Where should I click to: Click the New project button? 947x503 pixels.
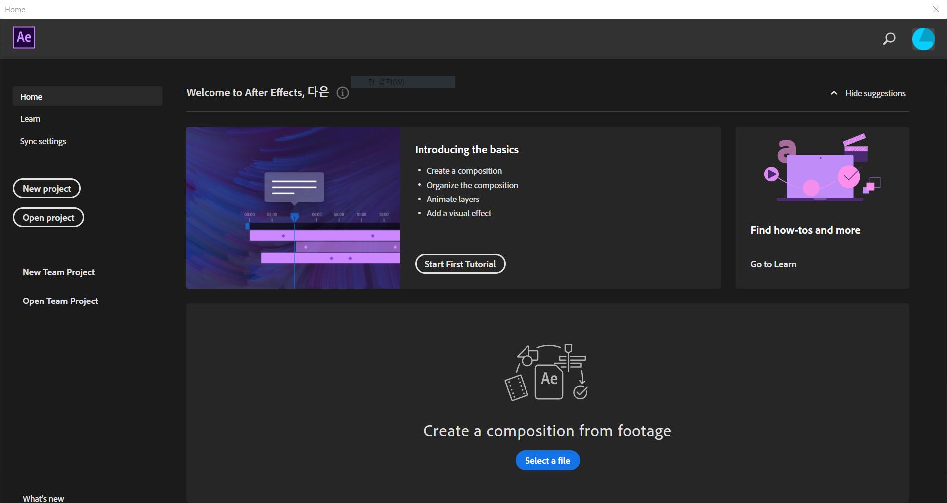47,188
